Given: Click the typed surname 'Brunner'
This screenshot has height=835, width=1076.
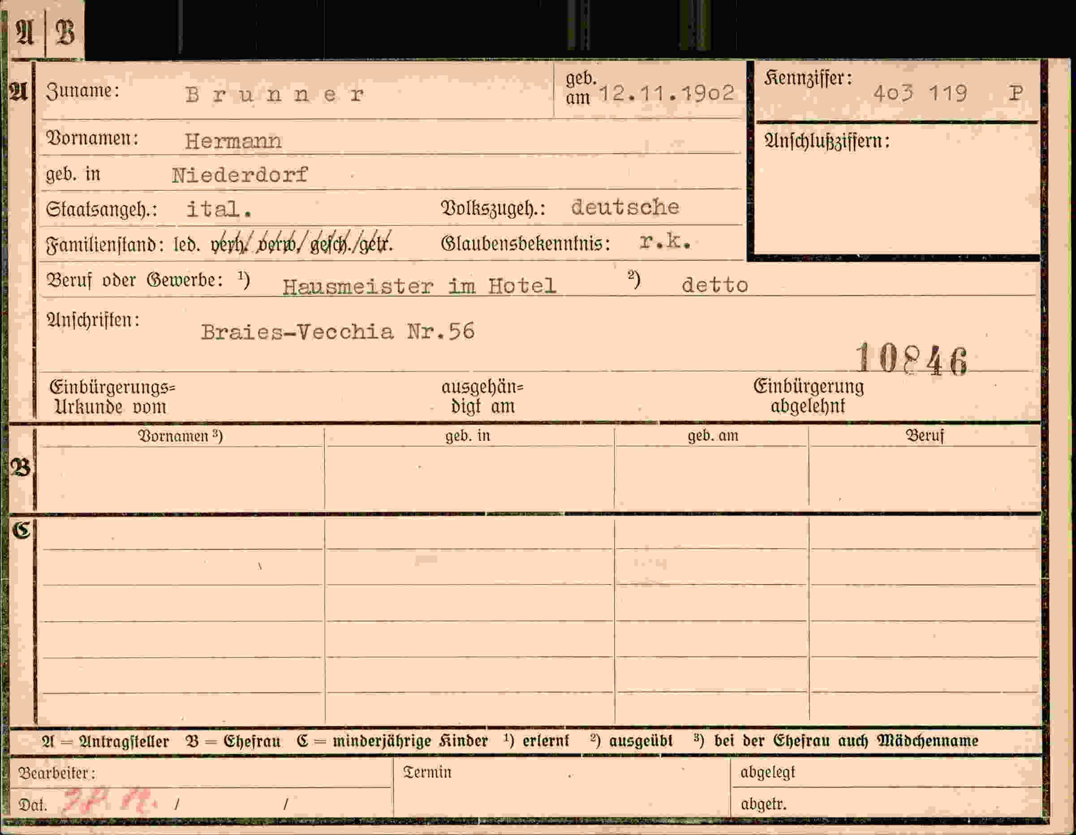Looking at the screenshot, I should [x=275, y=94].
